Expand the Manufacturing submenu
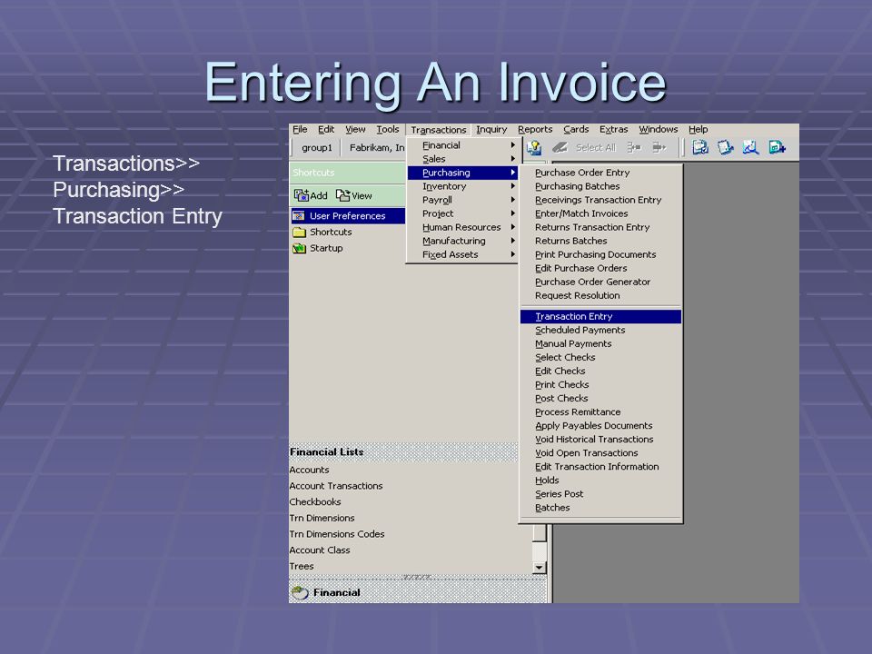The image size is (872, 654). click(462, 241)
